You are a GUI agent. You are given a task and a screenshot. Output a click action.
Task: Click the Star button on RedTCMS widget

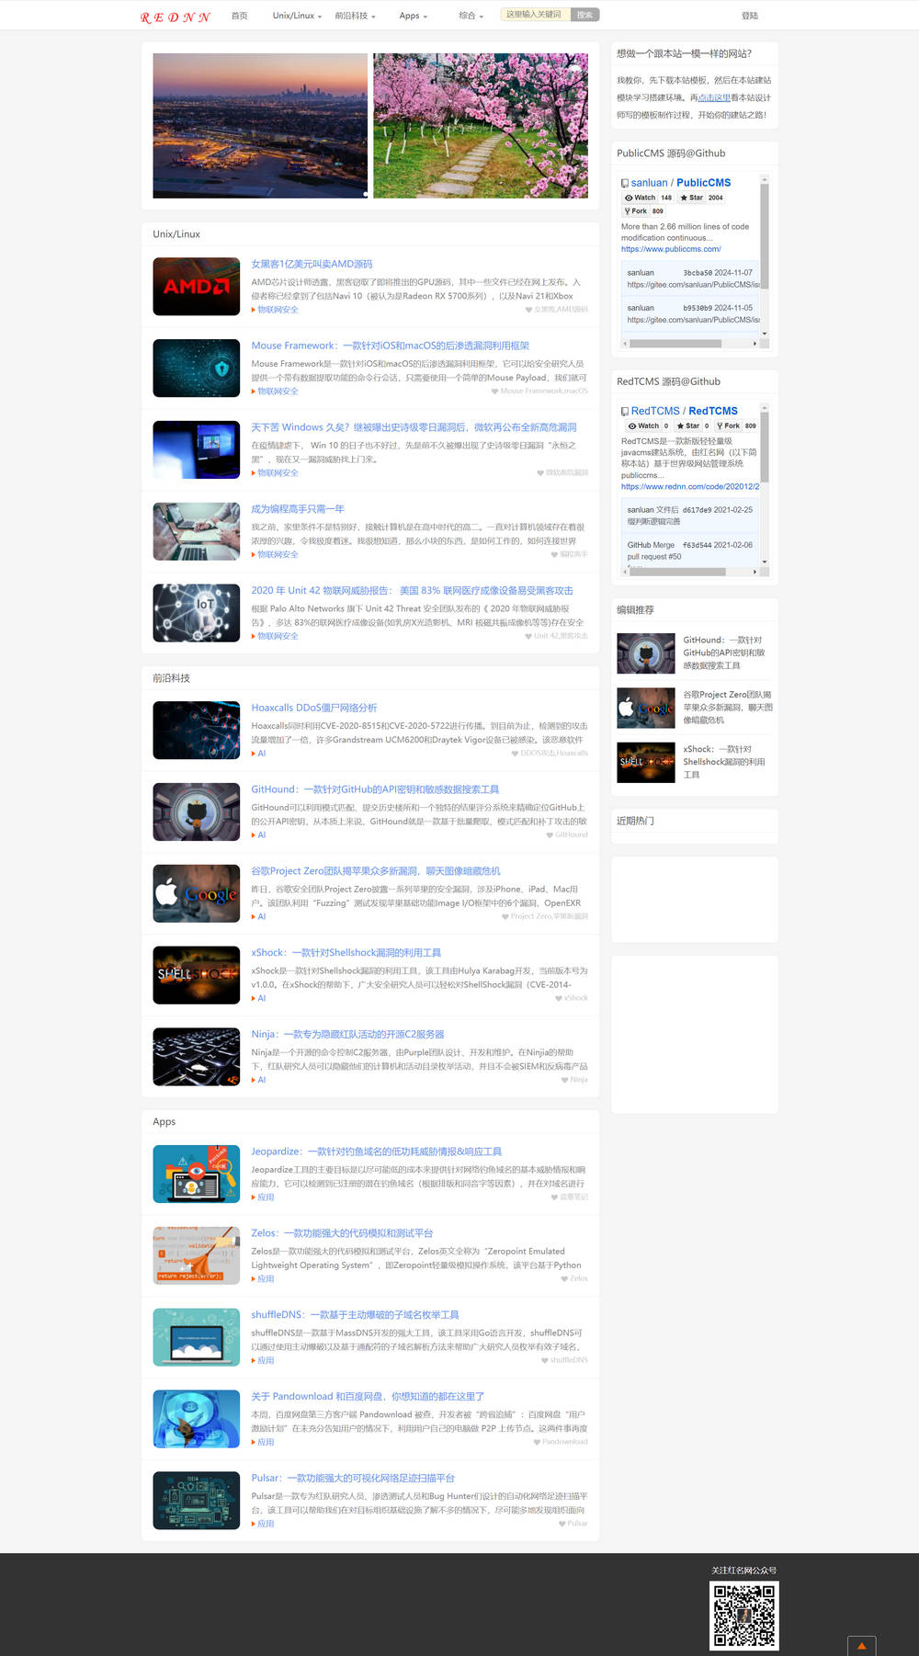tap(688, 425)
